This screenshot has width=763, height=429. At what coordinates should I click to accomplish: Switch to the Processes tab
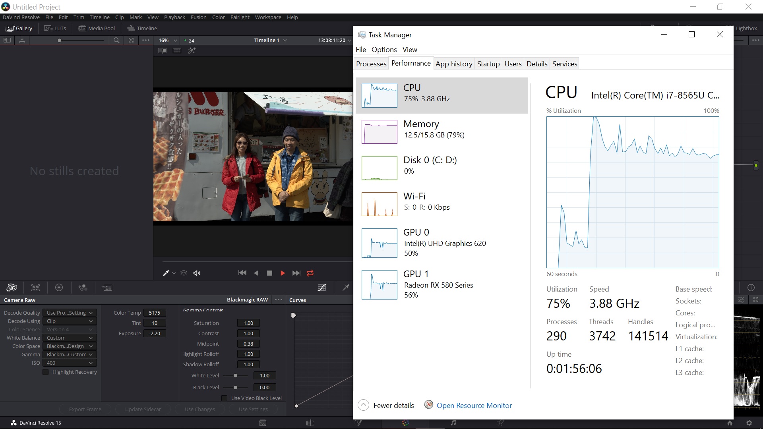point(371,64)
